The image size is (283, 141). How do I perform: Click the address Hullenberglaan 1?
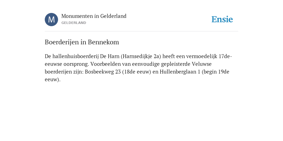180,72
